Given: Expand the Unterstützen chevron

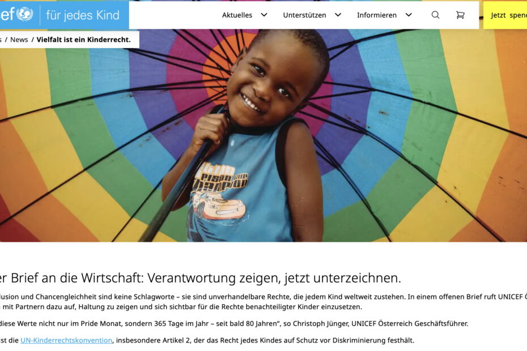Looking at the screenshot, I should click(338, 15).
